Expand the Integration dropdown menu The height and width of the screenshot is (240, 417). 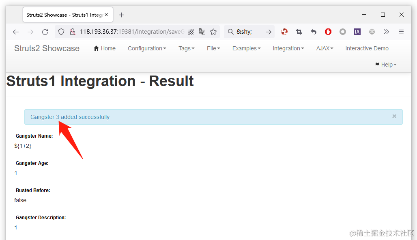point(288,48)
